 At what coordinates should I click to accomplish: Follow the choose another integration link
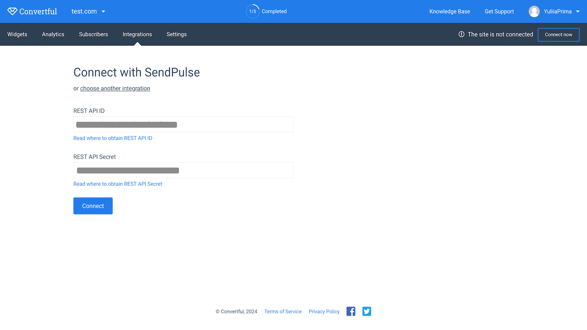point(115,88)
